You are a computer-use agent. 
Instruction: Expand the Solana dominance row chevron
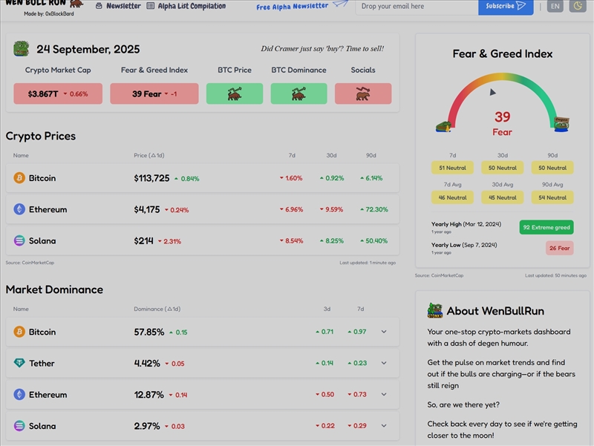[x=384, y=426]
